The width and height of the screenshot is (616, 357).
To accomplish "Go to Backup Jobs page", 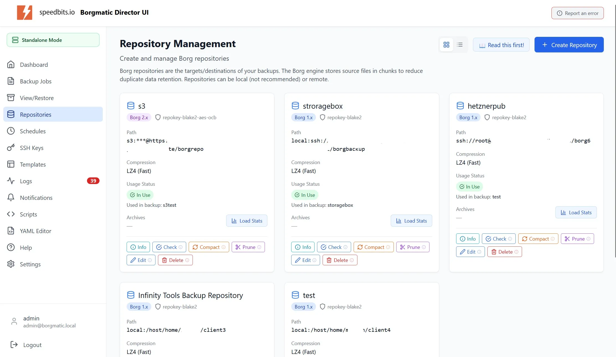I will 53,81.
